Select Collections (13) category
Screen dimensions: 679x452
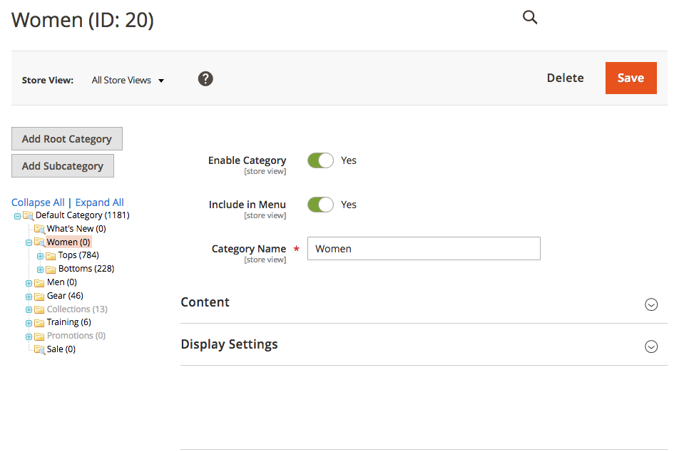(x=77, y=309)
